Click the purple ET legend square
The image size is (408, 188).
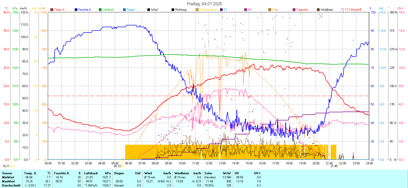coord(221,10)
